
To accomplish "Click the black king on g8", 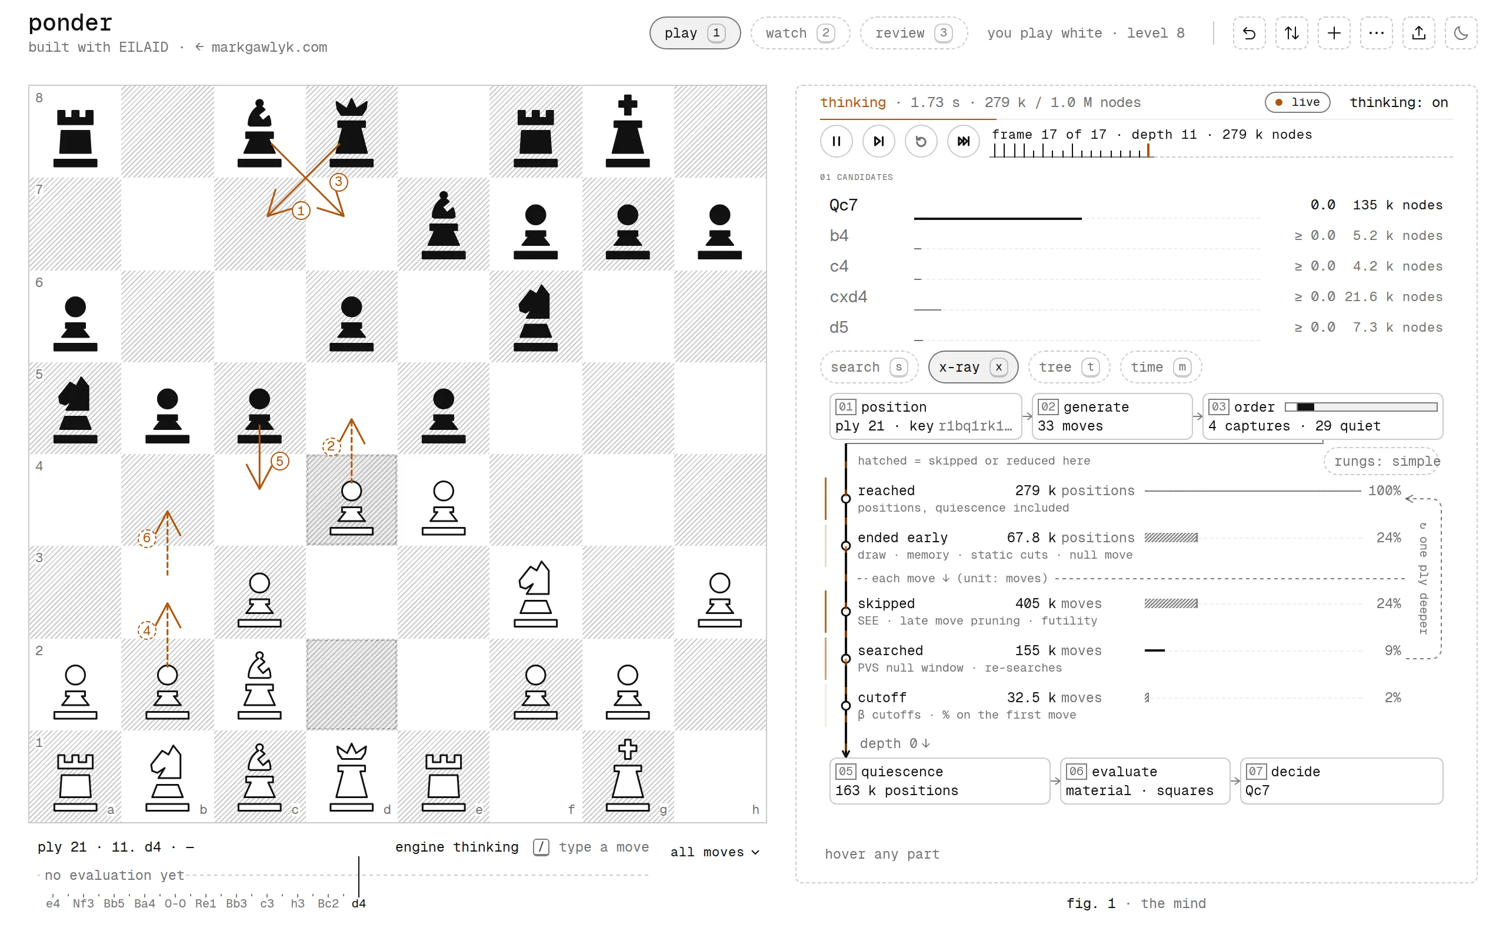I will coord(628,131).
